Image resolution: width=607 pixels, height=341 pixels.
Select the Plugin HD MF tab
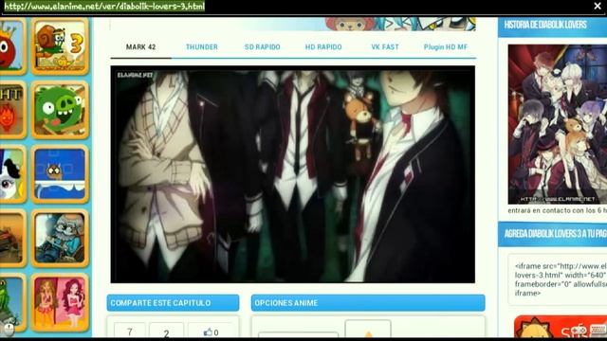click(x=446, y=47)
